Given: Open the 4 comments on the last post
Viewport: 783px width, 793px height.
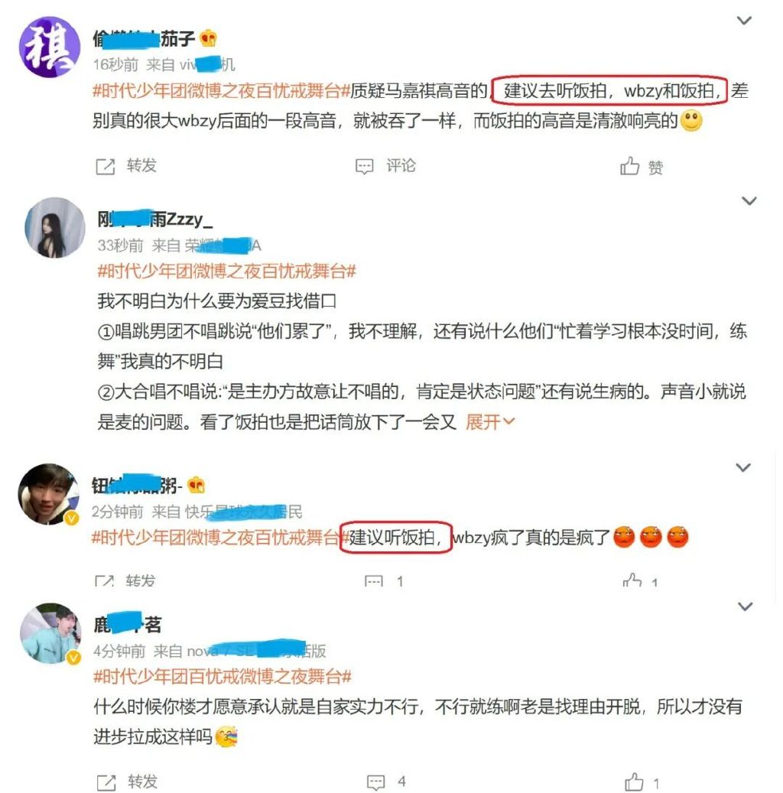Looking at the screenshot, I should 386,782.
